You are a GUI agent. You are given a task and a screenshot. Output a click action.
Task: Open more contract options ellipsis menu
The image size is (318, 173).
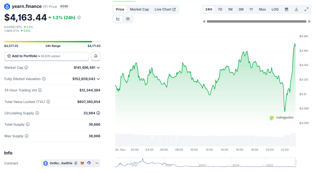97,163
